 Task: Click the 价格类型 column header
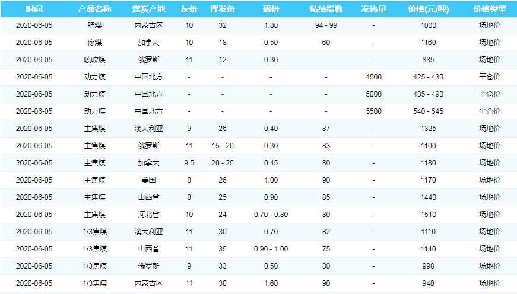click(x=490, y=9)
